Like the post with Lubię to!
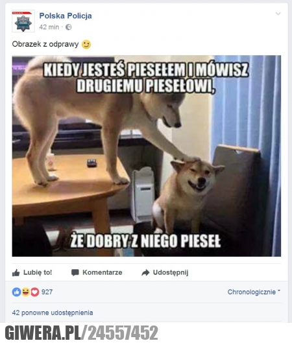292x343 pixels. pyautogui.click(x=32, y=272)
